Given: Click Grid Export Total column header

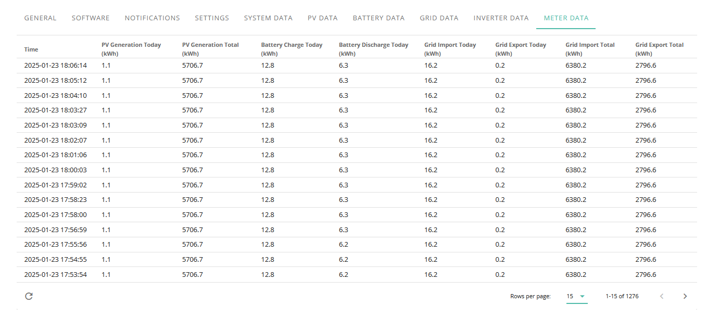Looking at the screenshot, I should 659,49.
